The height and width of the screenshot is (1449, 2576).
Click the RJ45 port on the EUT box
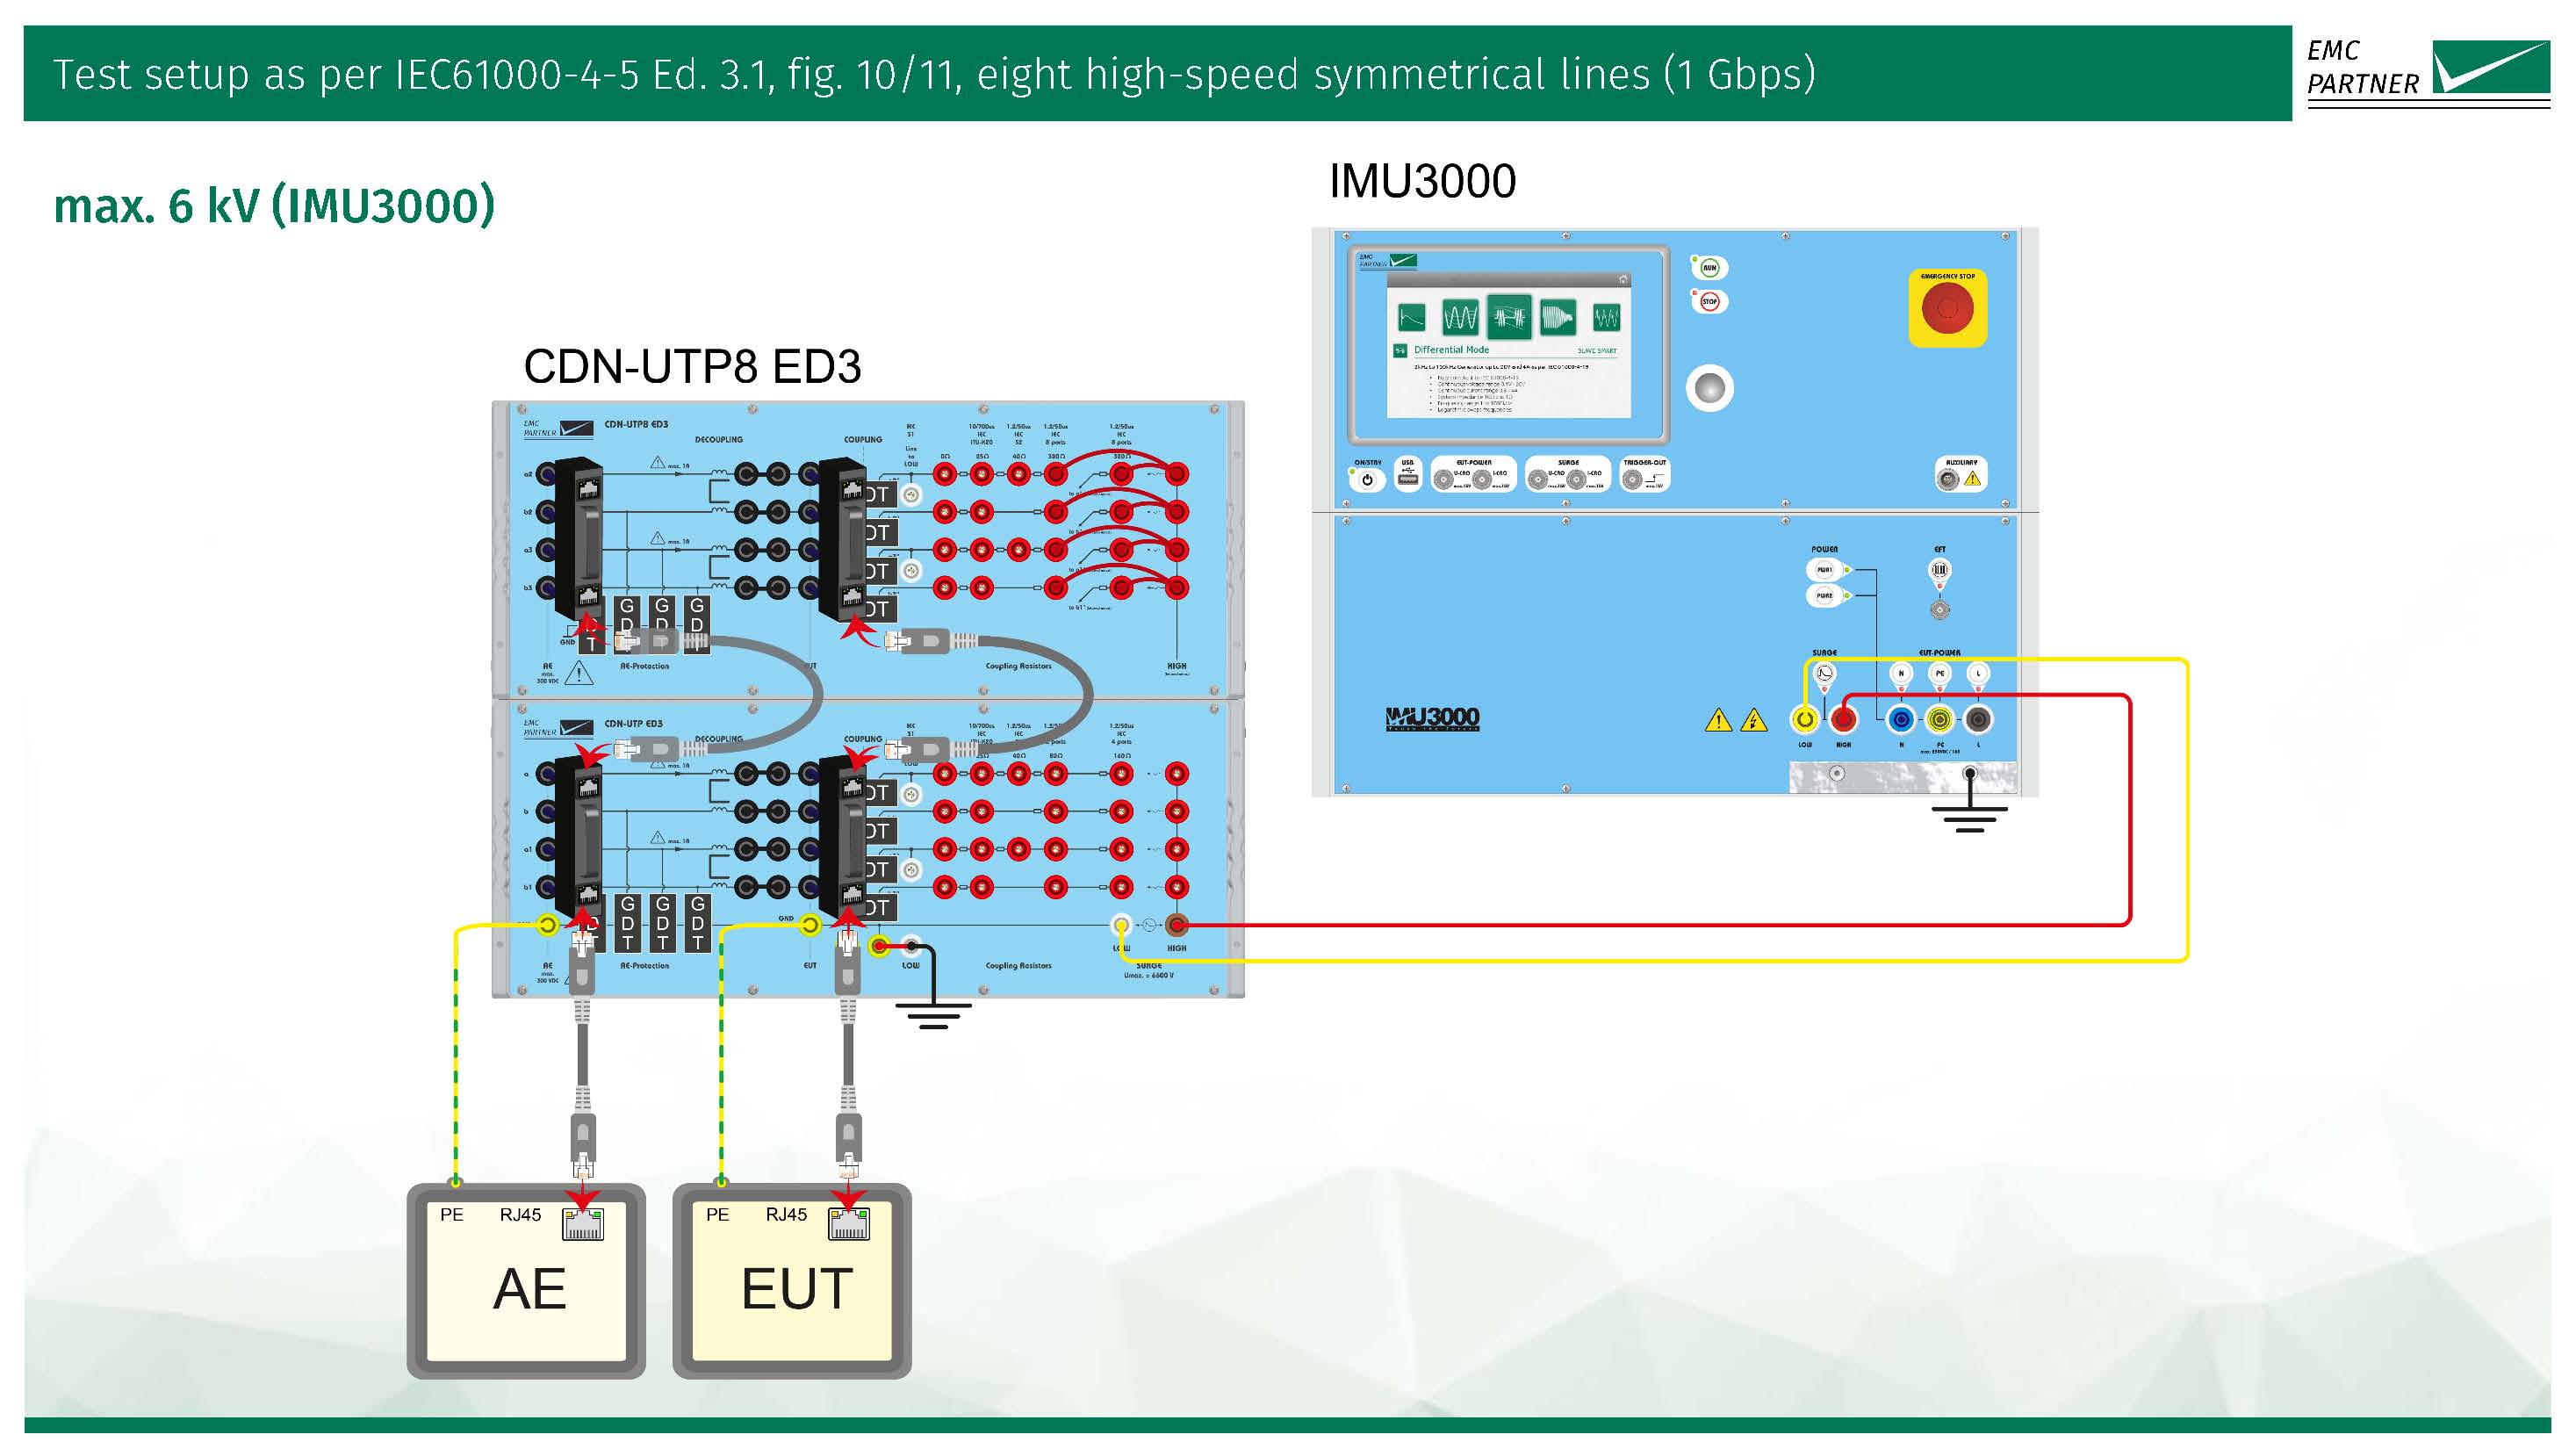pyautogui.click(x=849, y=1225)
